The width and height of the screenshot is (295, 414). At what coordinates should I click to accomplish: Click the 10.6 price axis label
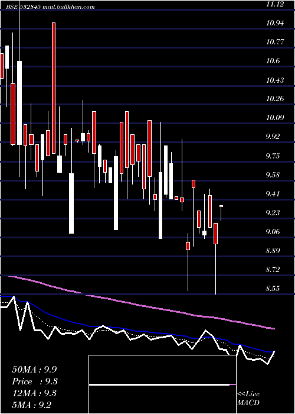(273, 61)
